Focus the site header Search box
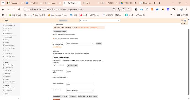The image size is (190, 100). point(100,20)
